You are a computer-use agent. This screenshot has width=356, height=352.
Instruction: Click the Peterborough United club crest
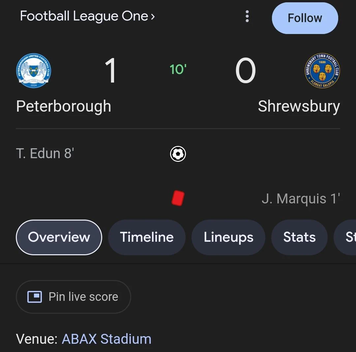tap(33, 71)
